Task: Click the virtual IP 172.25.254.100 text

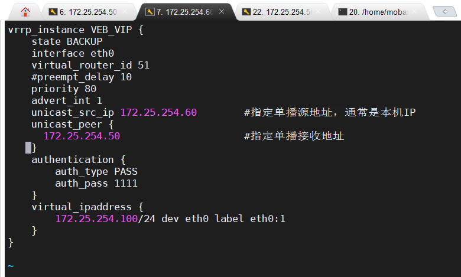Action: click(96, 219)
